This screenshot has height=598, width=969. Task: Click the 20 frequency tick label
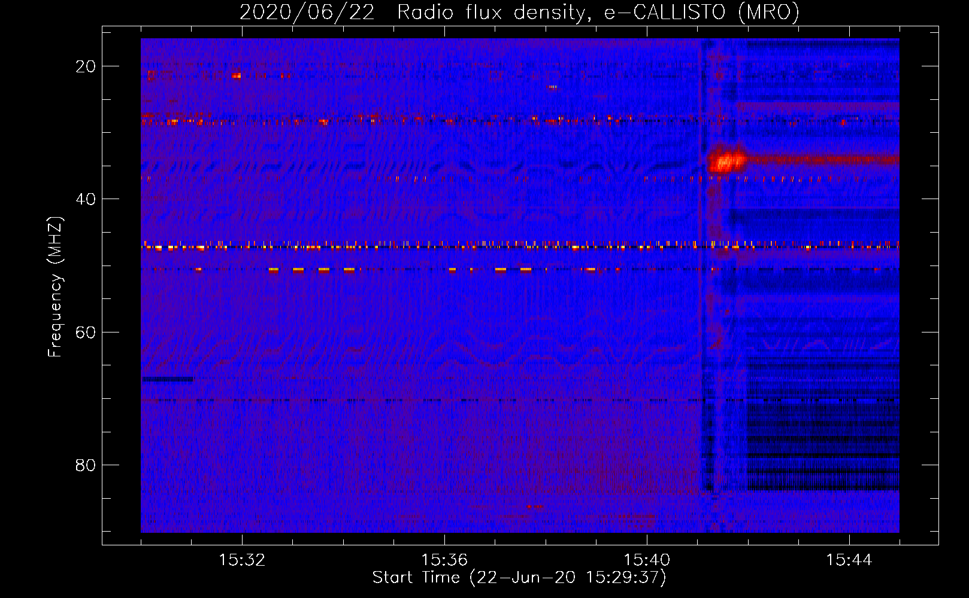[86, 66]
